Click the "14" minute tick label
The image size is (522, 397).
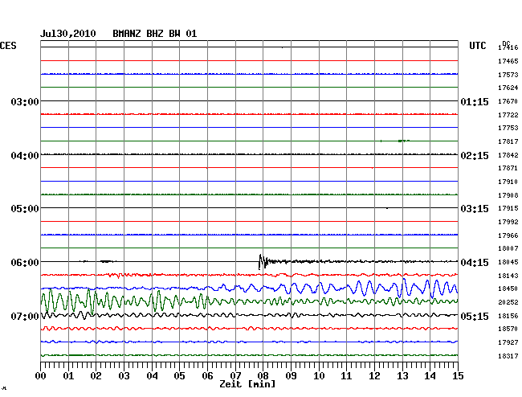430,376
